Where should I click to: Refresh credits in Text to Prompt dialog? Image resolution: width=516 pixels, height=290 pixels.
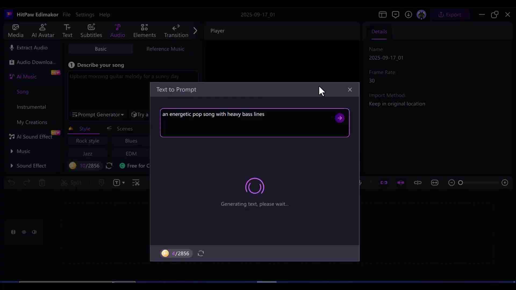point(201,253)
